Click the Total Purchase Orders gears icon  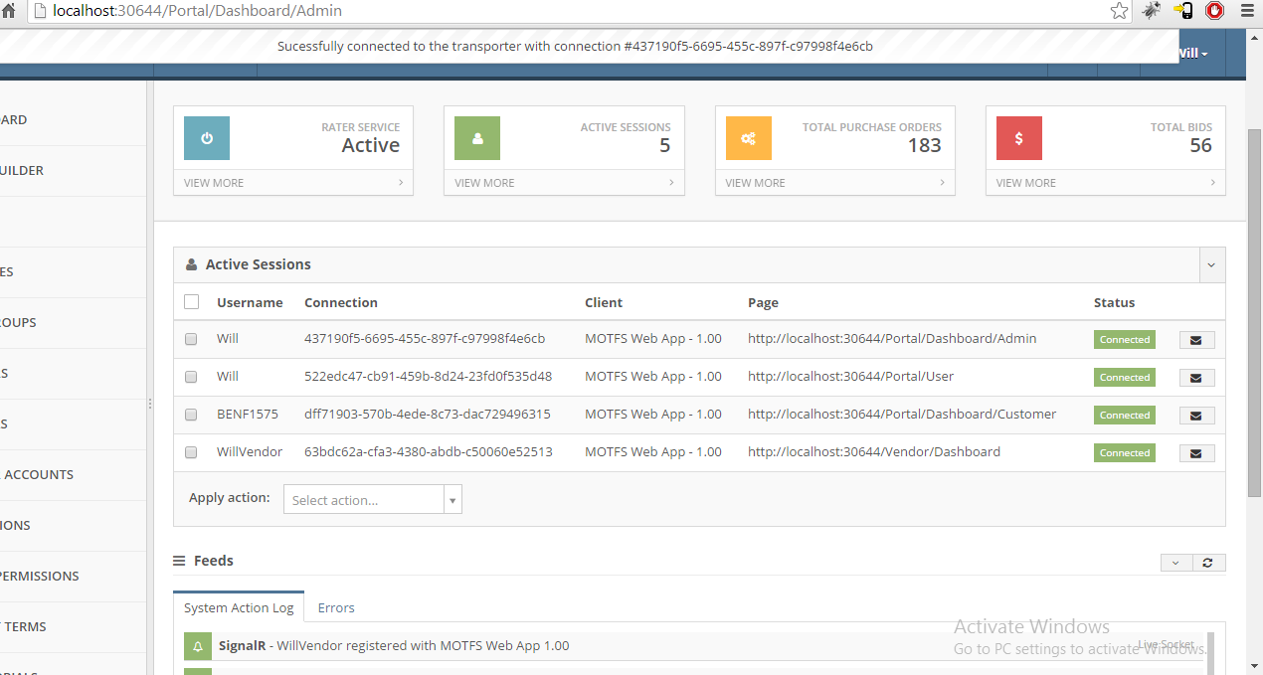click(x=748, y=138)
